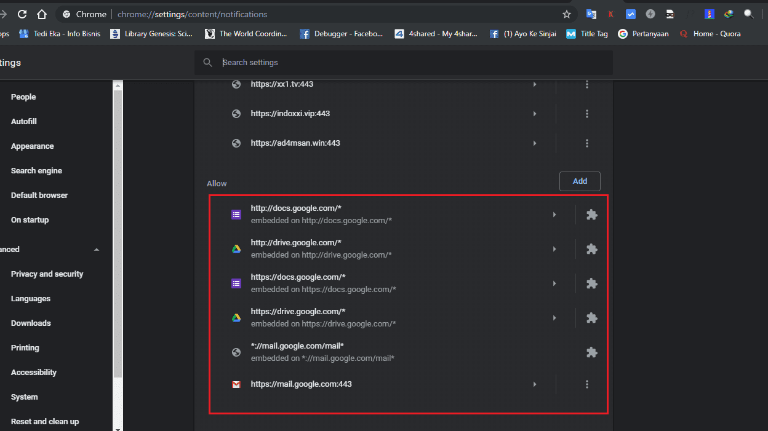Image resolution: width=768 pixels, height=431 pixels.
Task: Click extension puzzle icon for mail.google.com/mail*
Action: (591, 352)
